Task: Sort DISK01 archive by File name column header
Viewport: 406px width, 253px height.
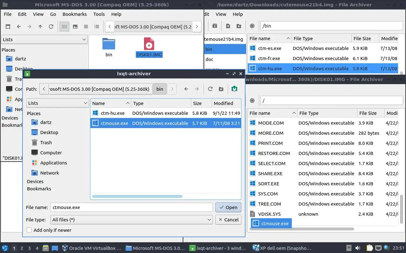Action: pyautogui.click(x=272, y=113)
